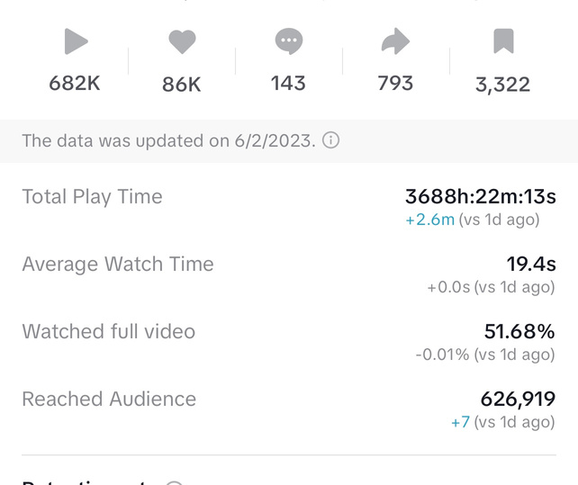Select the 143 comments count

[288, 84]
